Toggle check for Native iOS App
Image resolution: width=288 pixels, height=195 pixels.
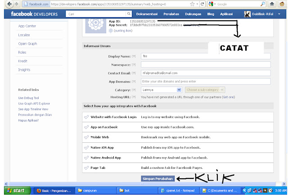[86, 147]
